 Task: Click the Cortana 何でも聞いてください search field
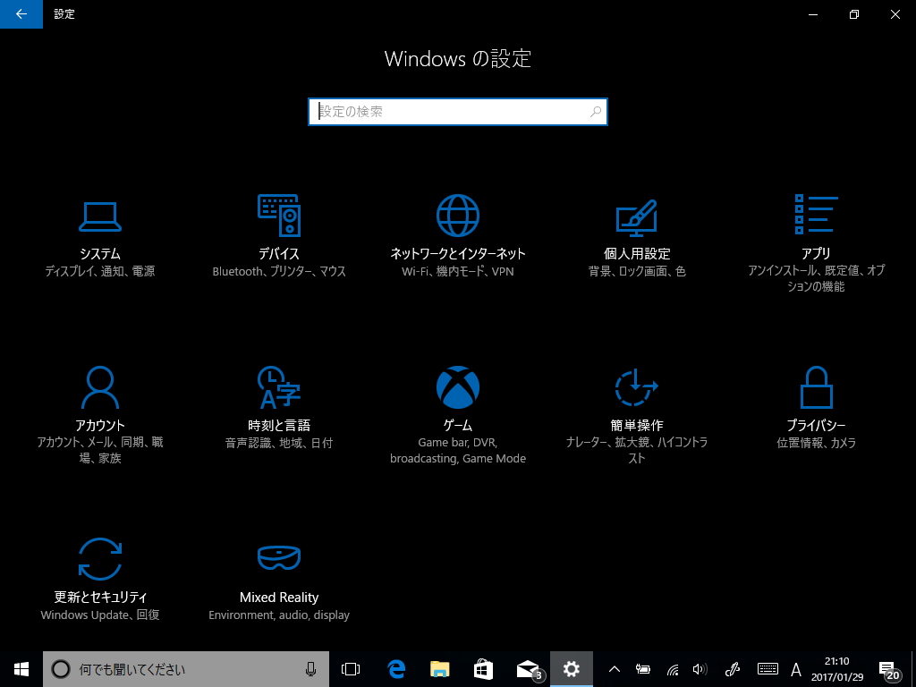[186, 669]
